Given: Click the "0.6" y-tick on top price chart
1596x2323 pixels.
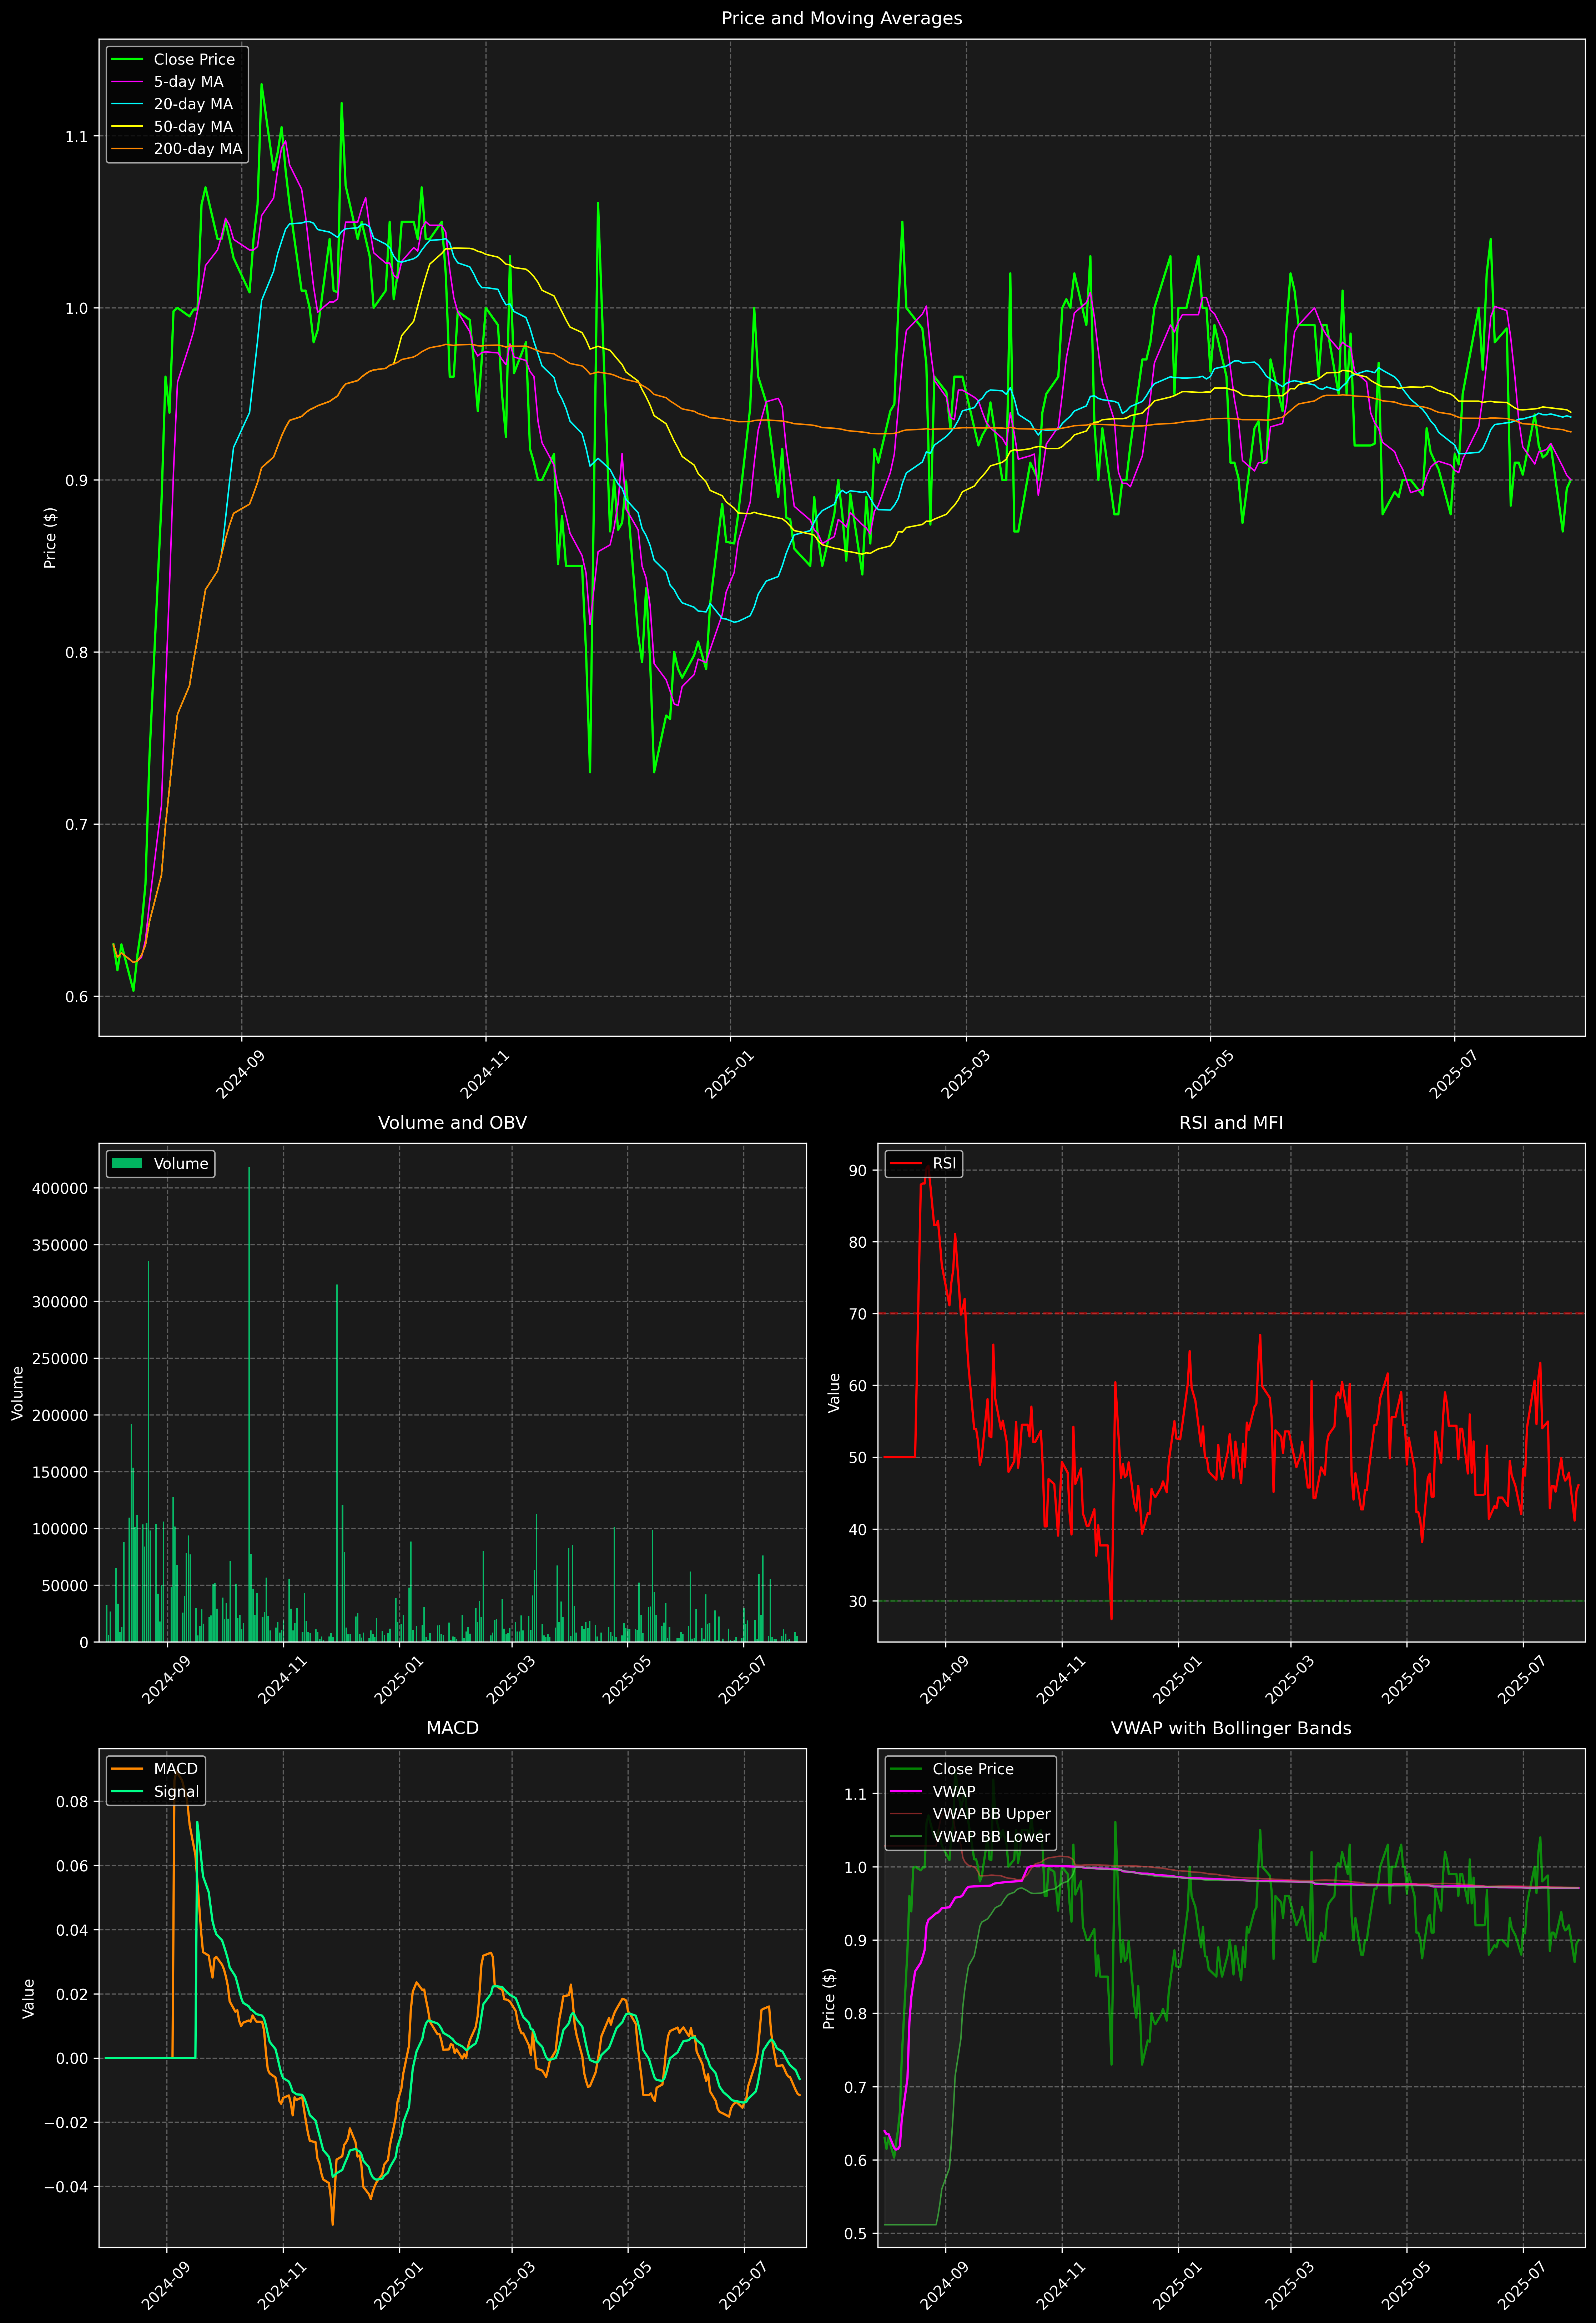Looking at the screenshot, I should click(x=77, y=997).
